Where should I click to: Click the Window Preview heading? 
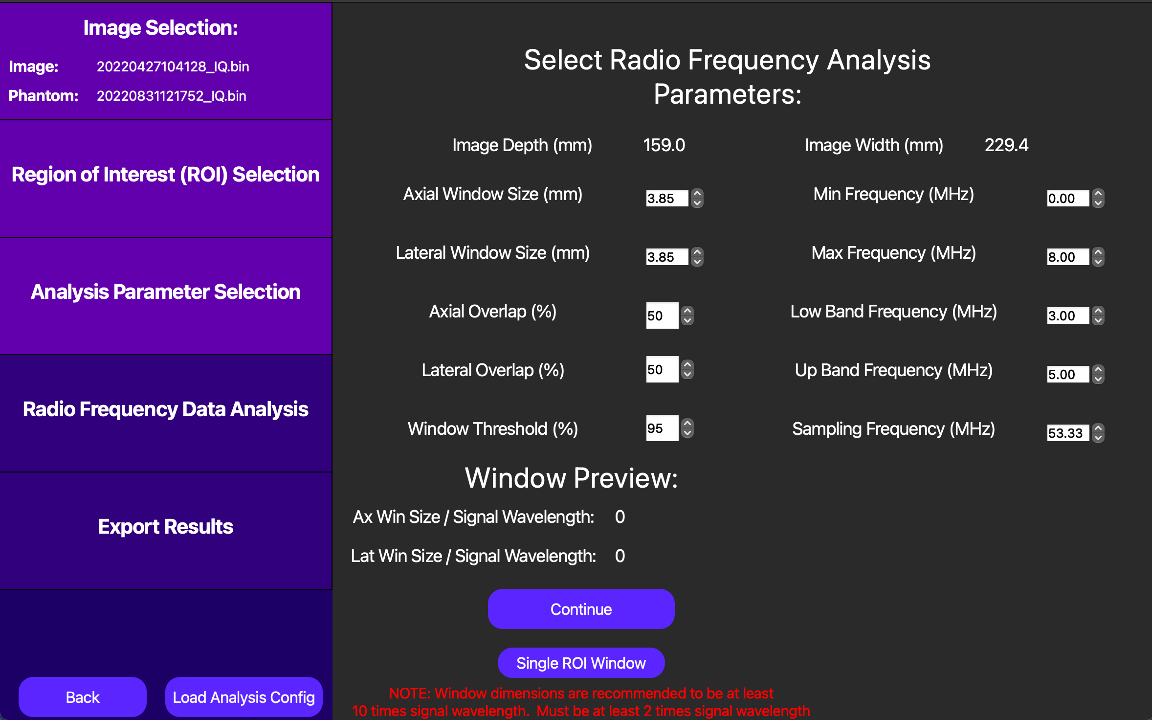[x=571, y=478]
